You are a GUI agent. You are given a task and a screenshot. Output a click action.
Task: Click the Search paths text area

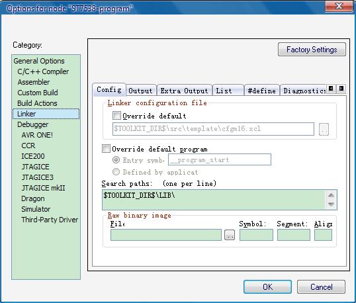[214, 200]
